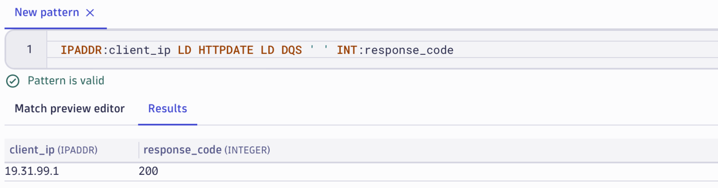The height and width of the screenshot is (188, 718).
Task: Switch to Match preview editor tab
Action: coord(70,109)
